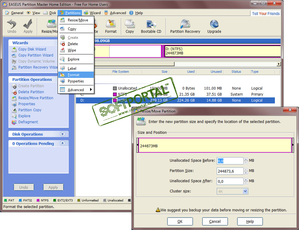Click the Defragment sidebar icon

click(14, 122)
